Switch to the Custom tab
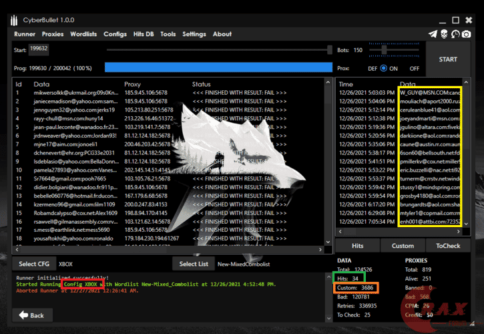The width and height of the screenshot is (484, 334). (403, 246)
